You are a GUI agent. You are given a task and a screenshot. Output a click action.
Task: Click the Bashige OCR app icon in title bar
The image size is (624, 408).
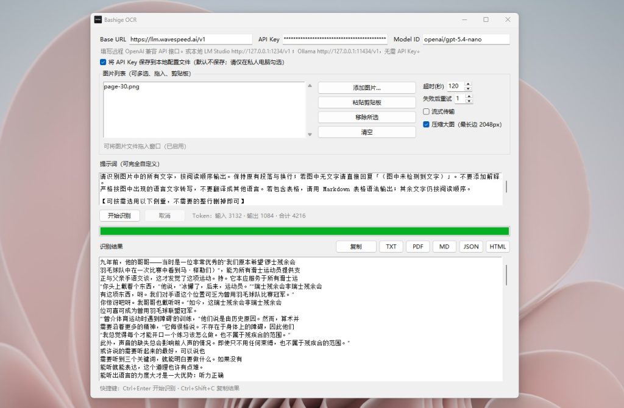(98, 19)
